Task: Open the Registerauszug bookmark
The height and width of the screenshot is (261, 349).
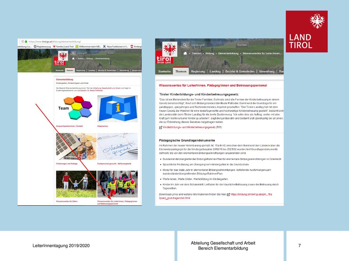Action: (42, 47)
